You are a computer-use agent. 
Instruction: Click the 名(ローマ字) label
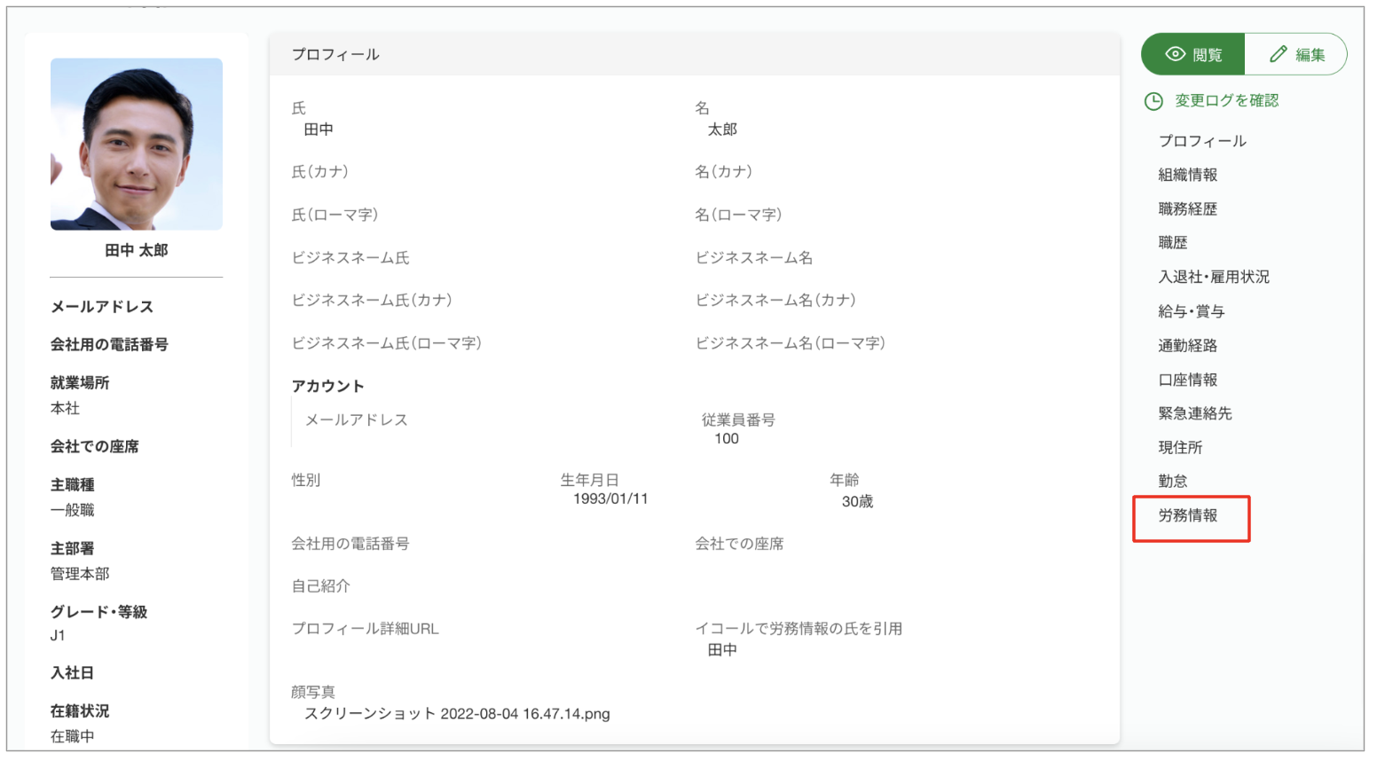pos(738,215)
